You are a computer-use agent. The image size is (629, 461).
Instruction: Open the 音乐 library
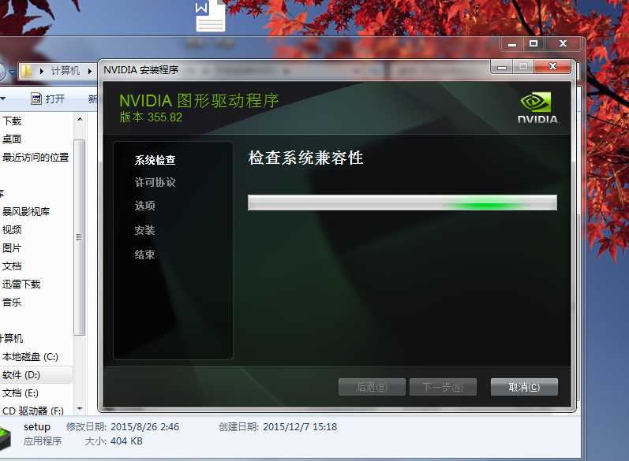(x=12, y=302)
